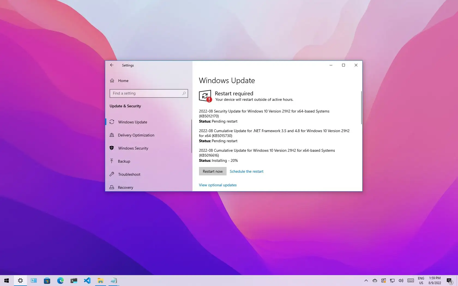The height and width of the screenshot is (286, 458).
Task: Open Troubleshoot settings page
Action: [x=149, y=174]
